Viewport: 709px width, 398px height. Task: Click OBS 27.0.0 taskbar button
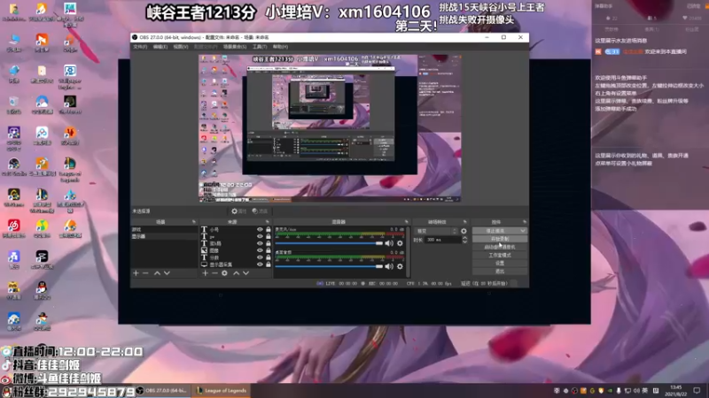164,391
